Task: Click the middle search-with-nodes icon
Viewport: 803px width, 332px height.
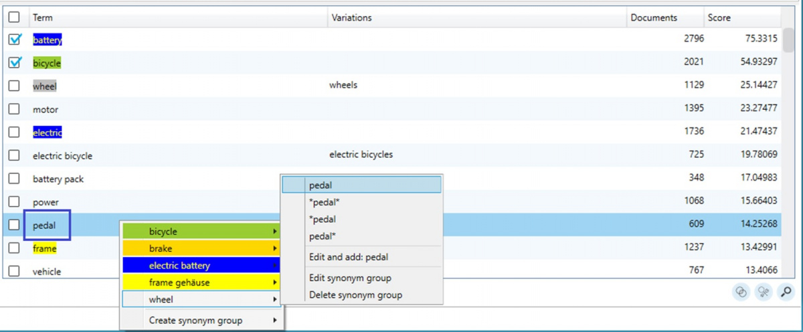Action: (764, 291)
